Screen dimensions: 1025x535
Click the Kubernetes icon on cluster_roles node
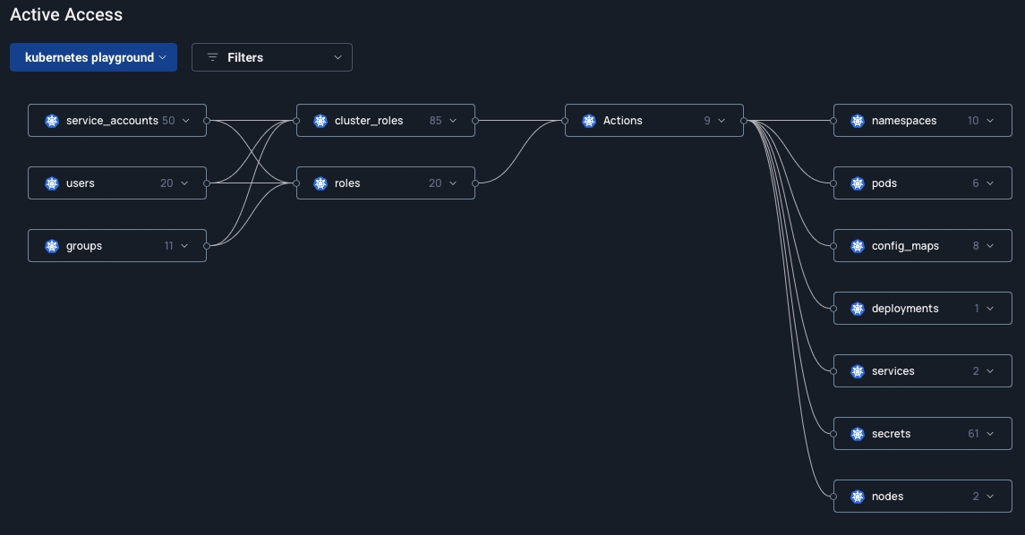click(320, 121)
